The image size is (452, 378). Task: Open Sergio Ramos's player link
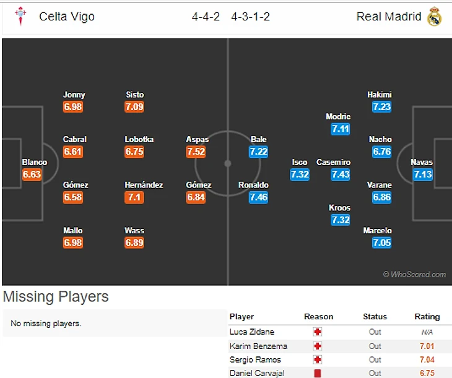pyautogui.click(x=255, y=360)
